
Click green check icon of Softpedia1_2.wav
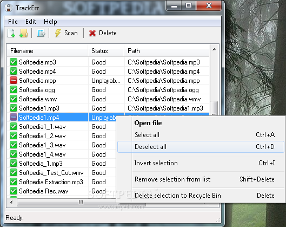pos(14,135)
